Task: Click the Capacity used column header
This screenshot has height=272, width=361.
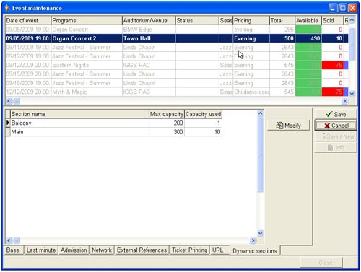Action: (x=203, y=114)
